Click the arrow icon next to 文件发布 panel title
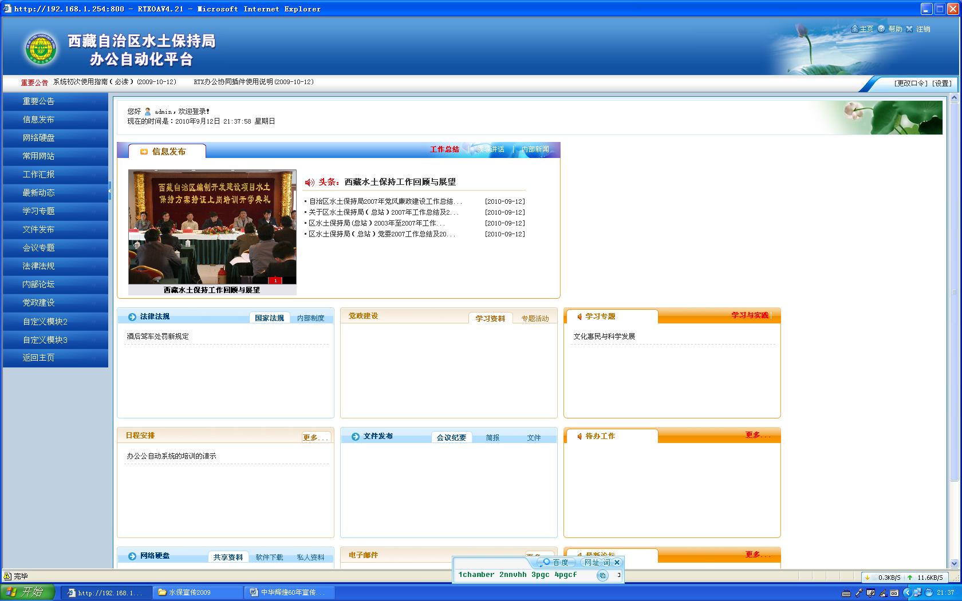 click(356, 436)
